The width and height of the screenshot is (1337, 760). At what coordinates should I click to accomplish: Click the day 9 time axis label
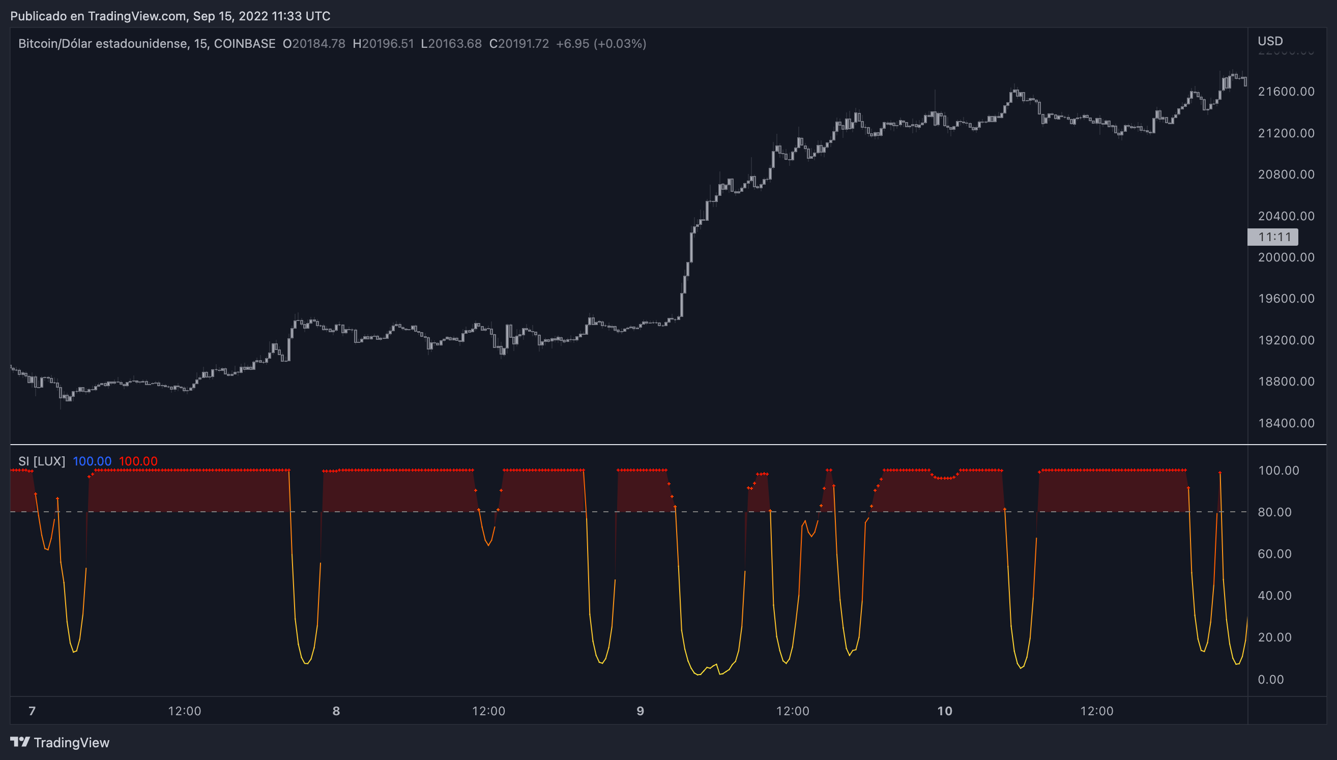pyautogui.click(x=641, y=711)
